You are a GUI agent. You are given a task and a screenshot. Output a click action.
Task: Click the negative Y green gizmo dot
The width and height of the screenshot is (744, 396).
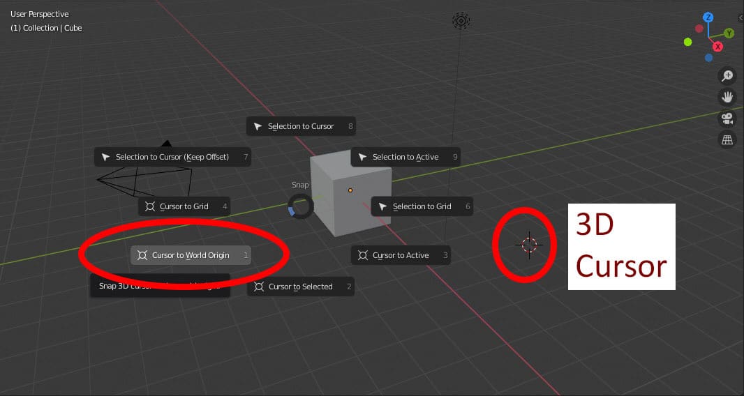[688, 43]
